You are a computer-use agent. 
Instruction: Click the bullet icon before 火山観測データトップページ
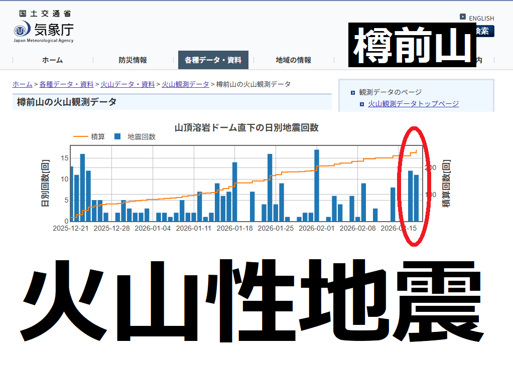click(362, 104)
